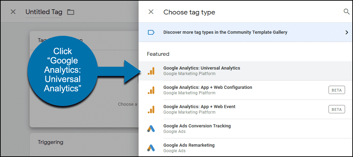Viewport: 353px width, 157px height.
Task: Select Google Analytics: Universal Analytics title
Action: 202,68
